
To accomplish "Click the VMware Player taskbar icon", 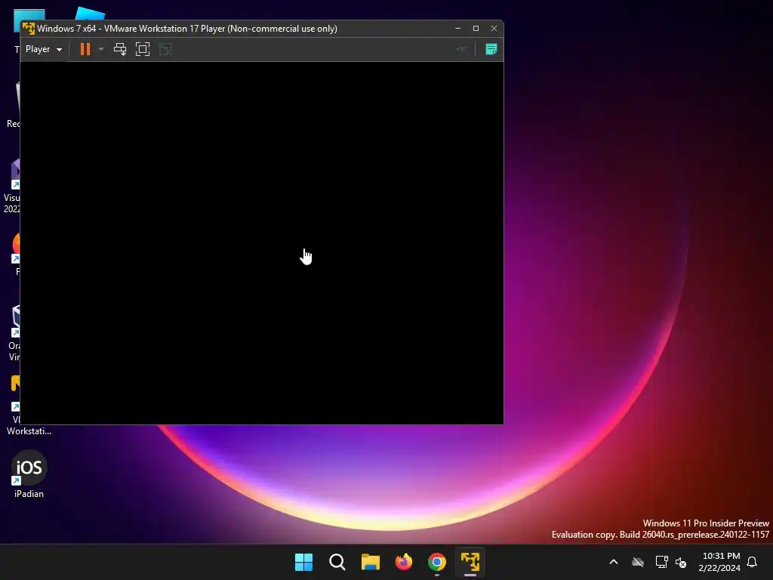I will coord(470,562).
